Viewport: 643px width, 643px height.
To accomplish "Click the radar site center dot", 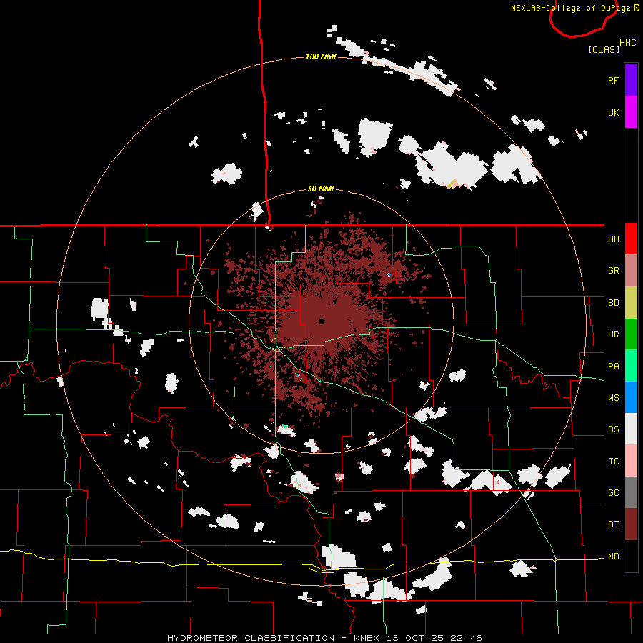I will pos(321,321).
